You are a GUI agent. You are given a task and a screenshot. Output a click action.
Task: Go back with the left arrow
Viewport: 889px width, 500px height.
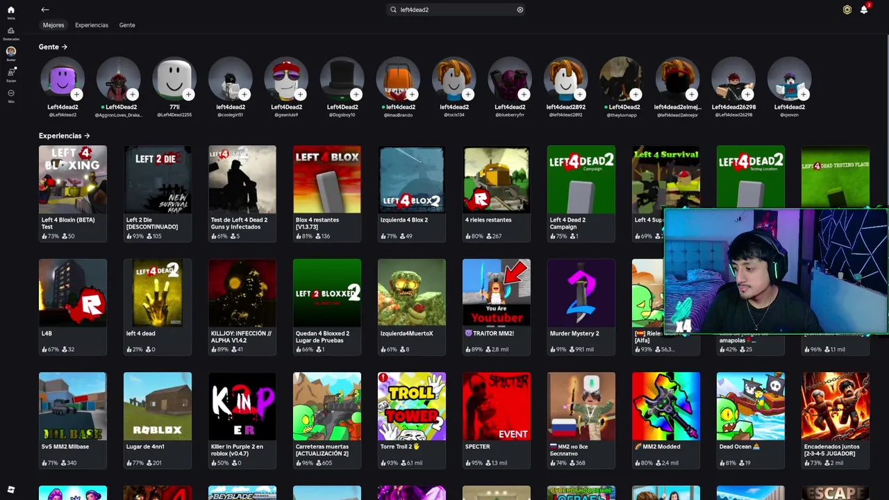coord(44,10)
